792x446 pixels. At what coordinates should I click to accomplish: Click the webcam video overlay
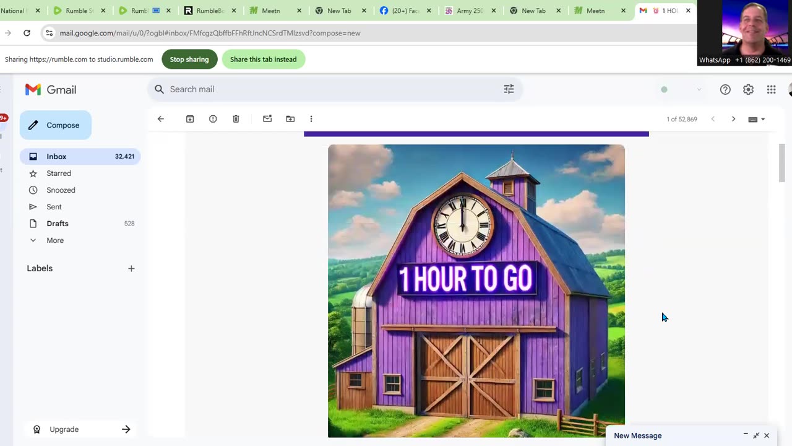(x=744, y=32)
